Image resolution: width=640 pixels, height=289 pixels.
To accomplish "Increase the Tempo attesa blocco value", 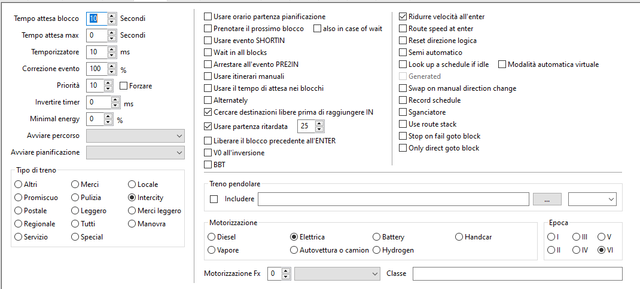I will 112,16.
